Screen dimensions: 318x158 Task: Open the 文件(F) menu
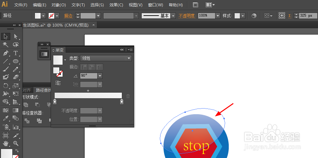tap(21, 5)
